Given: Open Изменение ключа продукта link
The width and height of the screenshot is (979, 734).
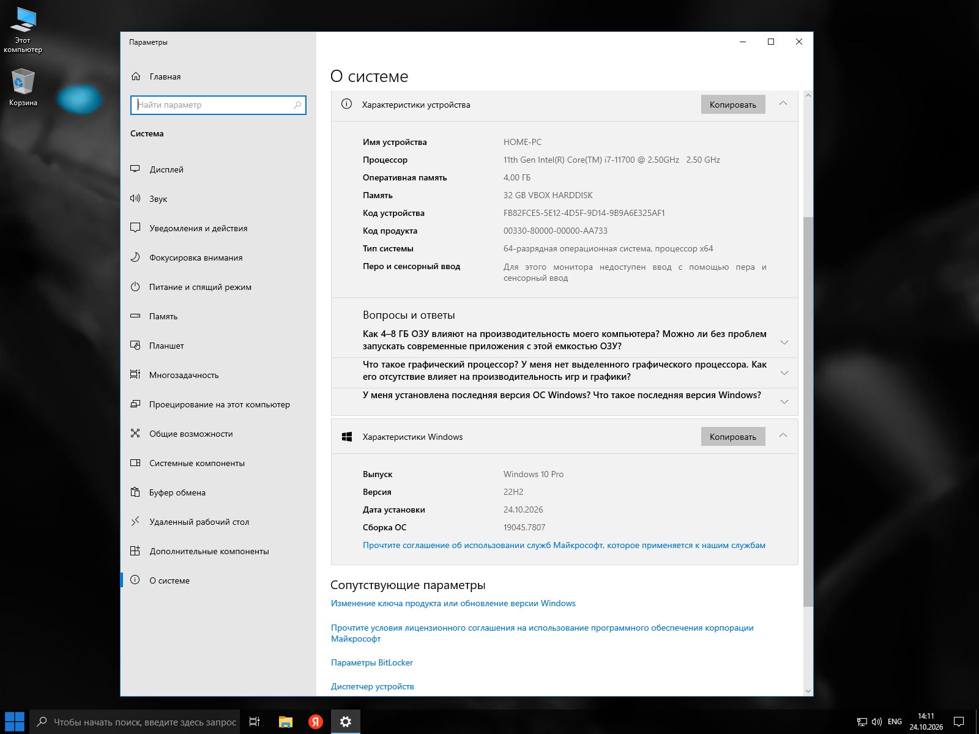Looking at the screenshot, I should (x=453, y=603).
